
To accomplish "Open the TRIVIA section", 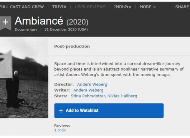I will (59, 7).
